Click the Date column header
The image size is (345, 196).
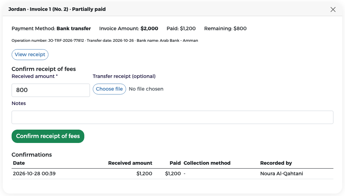click(x=19, y=163)
